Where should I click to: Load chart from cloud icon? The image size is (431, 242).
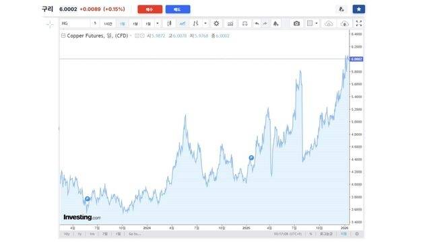[x=329, y=24]
